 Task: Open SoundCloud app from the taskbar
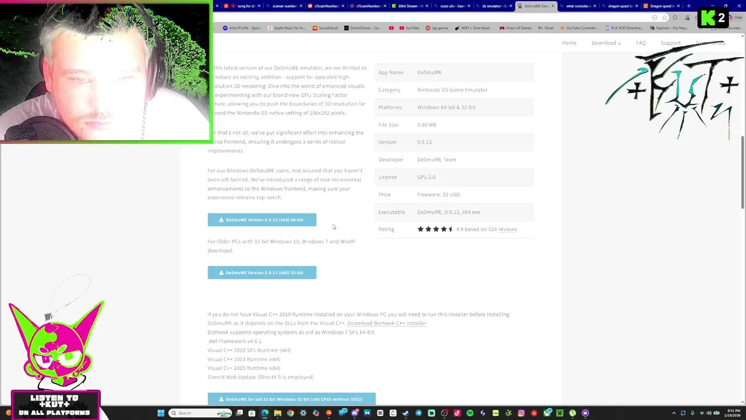click(329, 413)
